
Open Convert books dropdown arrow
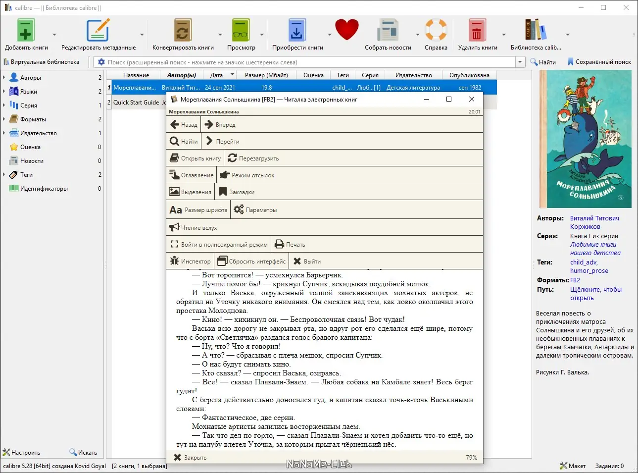point(220,35)
